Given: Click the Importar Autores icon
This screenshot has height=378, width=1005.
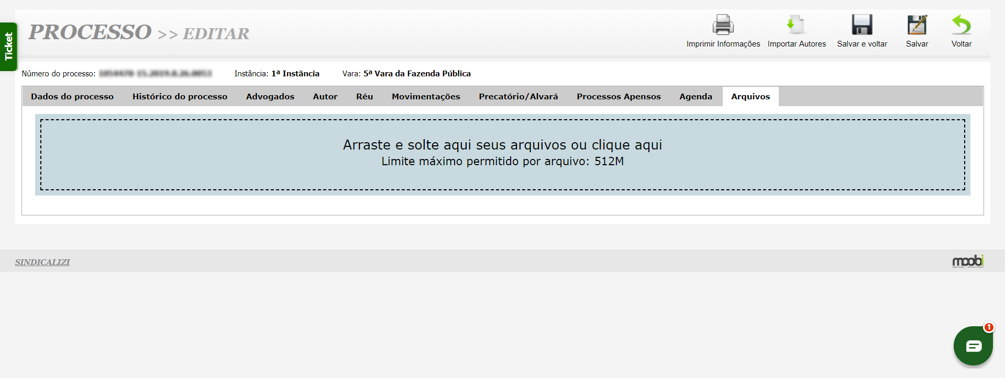Looking at the screenshot, I should click(x=796, y=25).
